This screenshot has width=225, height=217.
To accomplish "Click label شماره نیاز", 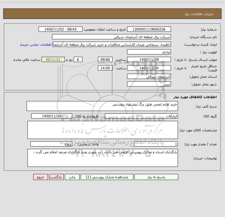I will [209, 30].
